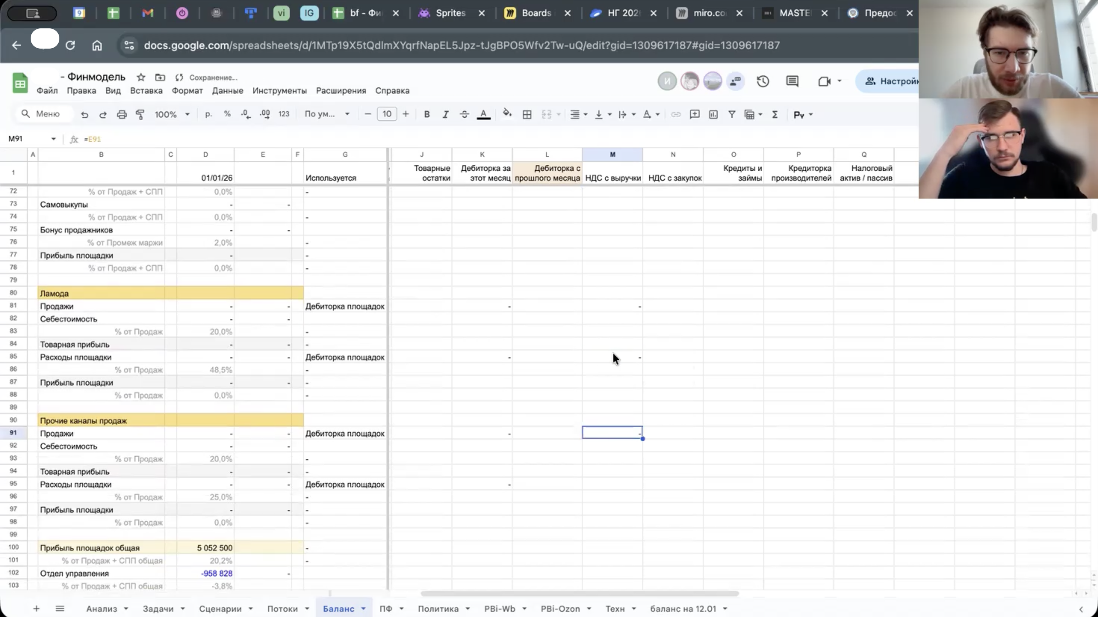1098x617 pixels.
Task: Increase decimal places
Action: [x=265, y=114]
